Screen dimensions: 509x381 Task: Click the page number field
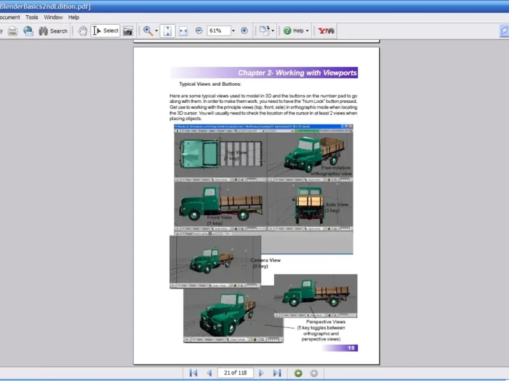pos(235,373)
